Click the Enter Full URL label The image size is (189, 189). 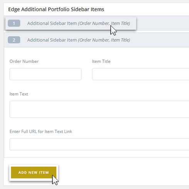pos(41,132)
